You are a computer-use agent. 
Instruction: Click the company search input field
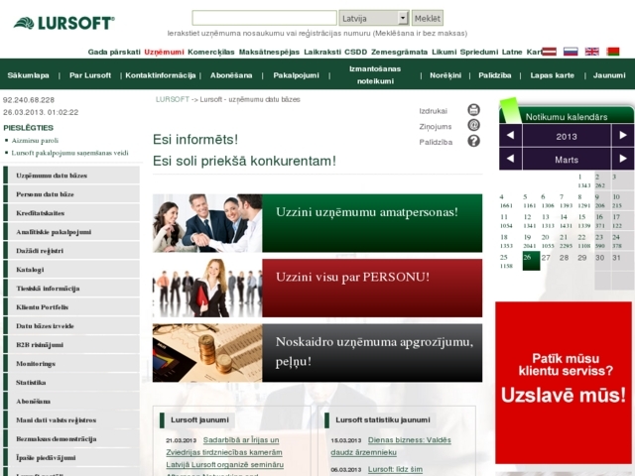click(265, 18)
